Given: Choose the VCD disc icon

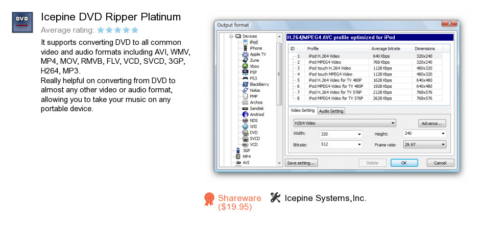Looking at the screenshot, I should 245,144.
